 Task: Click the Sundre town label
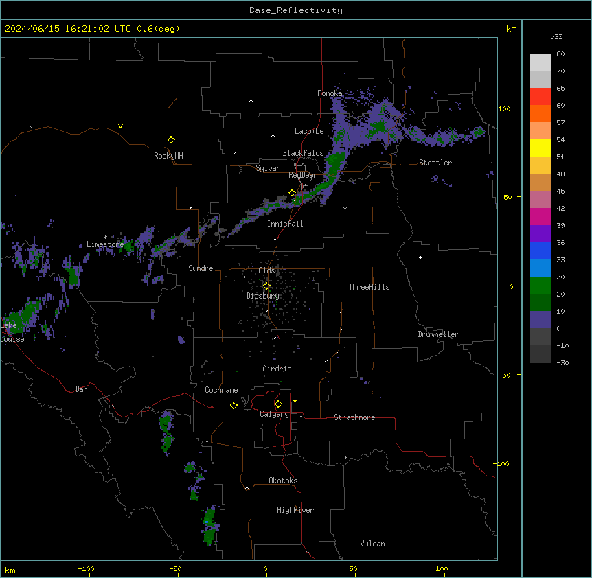(x=201, y=268)
